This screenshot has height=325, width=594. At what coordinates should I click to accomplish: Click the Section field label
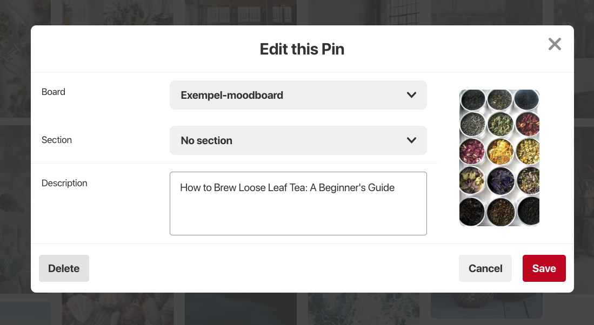(56, 140)
